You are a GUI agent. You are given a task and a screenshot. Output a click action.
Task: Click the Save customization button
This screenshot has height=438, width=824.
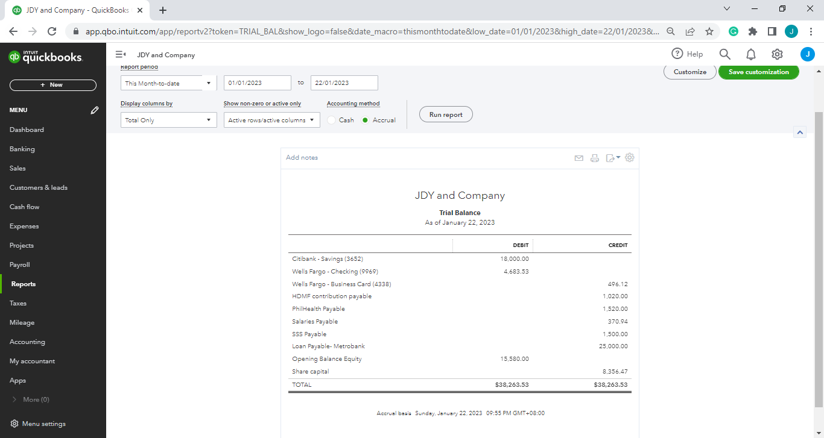(x=758, y=72)
